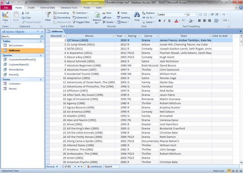Screen dimensions: 243x173
Task: Open the Replace command
Action: coord(148,13)
